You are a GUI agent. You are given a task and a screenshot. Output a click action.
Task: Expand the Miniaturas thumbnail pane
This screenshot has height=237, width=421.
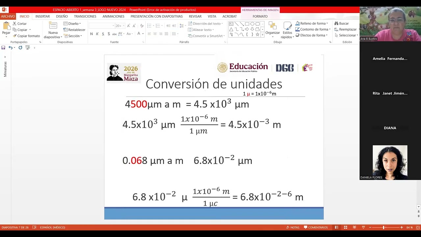click(x=5, y=57)
